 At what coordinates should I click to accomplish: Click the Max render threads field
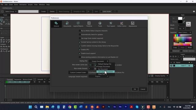pyautogui.click(x=91, y=68)
